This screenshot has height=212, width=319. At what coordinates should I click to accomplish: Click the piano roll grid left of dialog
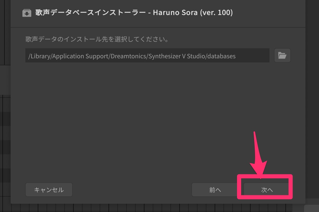(5, 147)
